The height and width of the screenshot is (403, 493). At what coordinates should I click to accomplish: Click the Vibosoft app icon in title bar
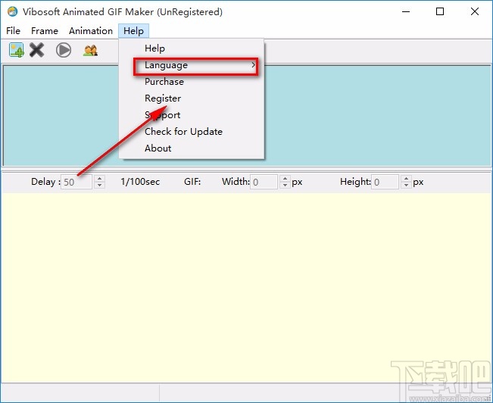click(12, 11)
